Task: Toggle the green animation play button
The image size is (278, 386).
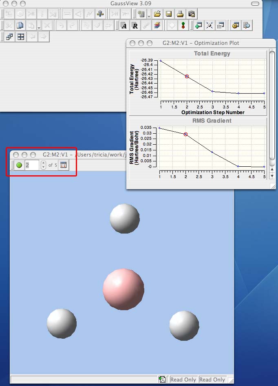Action: (19, 165)
